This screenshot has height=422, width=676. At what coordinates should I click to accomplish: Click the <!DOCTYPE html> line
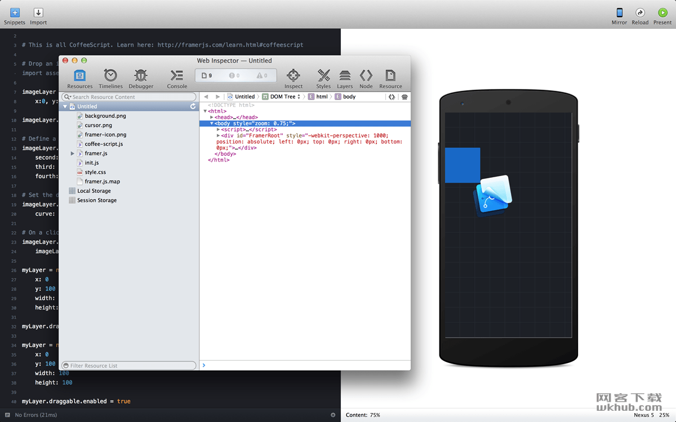click(x=231, y=105)
